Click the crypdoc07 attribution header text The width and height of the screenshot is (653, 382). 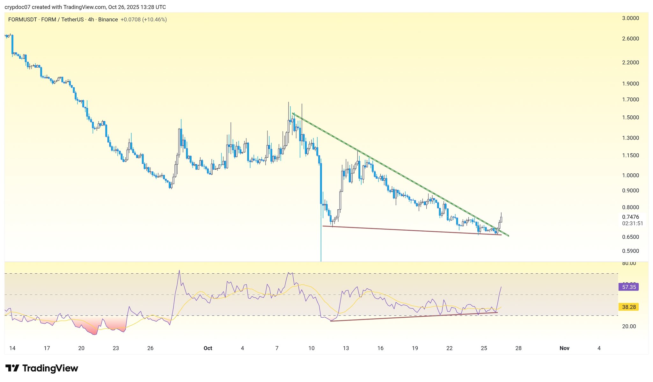85,7
